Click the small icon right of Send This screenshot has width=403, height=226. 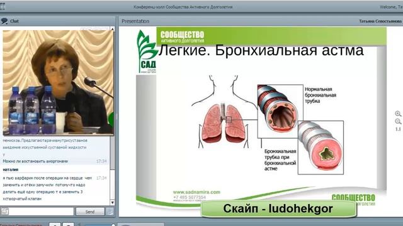110,212
